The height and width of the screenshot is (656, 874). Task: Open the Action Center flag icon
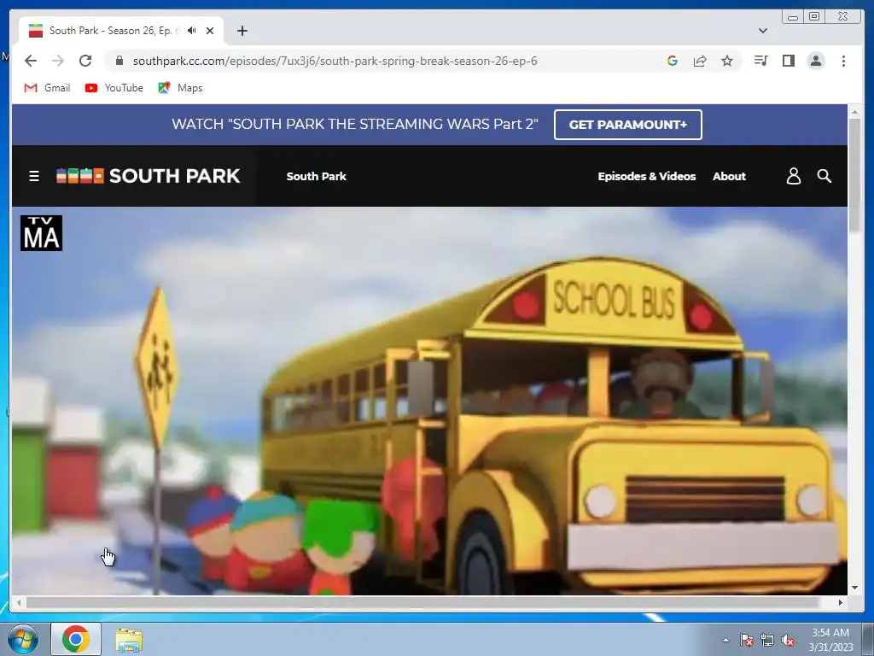click(x=746, y=640)
